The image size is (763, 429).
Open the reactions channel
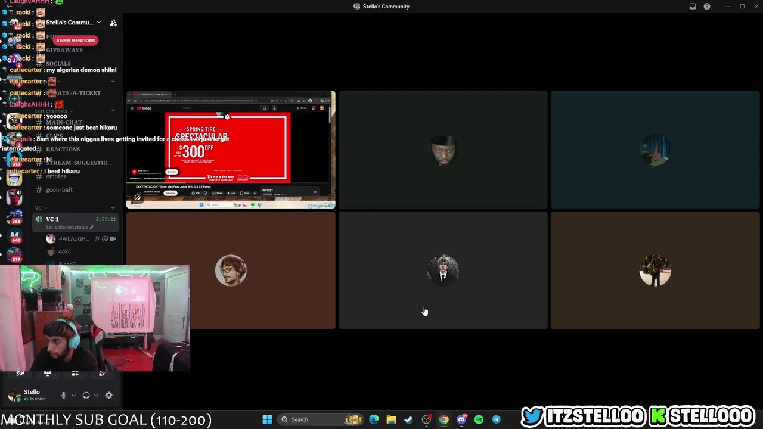coord(63,149)
